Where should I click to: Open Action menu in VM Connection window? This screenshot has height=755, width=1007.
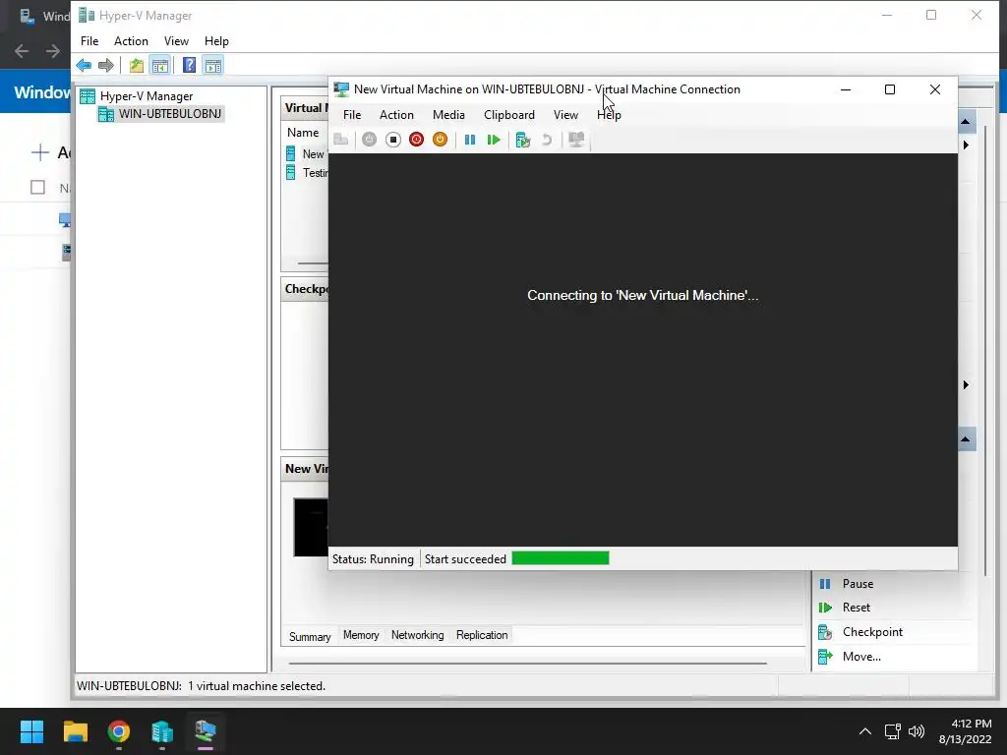tap(396, 115)
